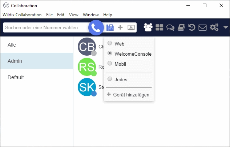Screen dimensions: 230x147
Task: Select the Default group
Action: coord(37,77)
